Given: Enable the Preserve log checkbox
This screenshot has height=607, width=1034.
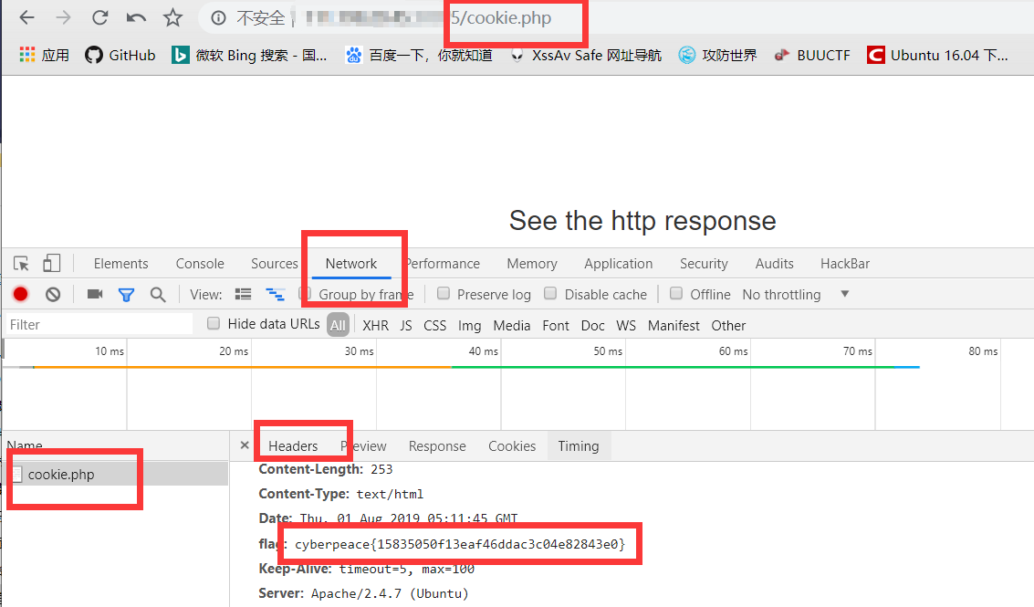Looking at the screenshot, I should pos(444,294).
